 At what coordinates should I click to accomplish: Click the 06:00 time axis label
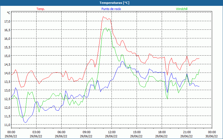pos(61,132)
